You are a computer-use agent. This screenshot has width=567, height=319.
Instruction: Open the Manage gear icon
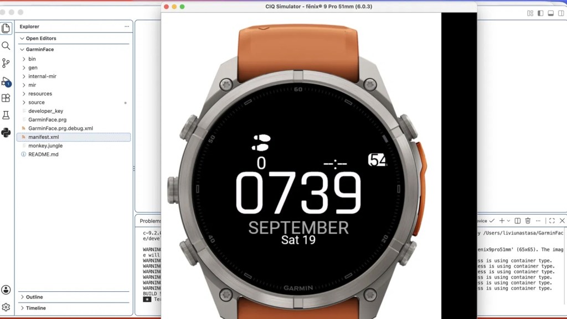pyautogui.click(x=6, y=307)
